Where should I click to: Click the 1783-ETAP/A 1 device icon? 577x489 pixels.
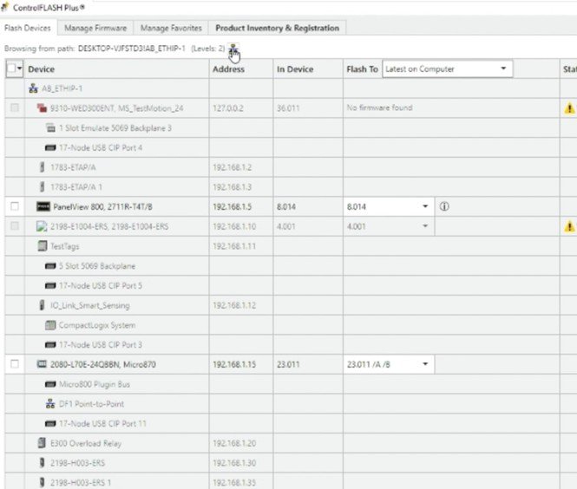click(42, 187)
